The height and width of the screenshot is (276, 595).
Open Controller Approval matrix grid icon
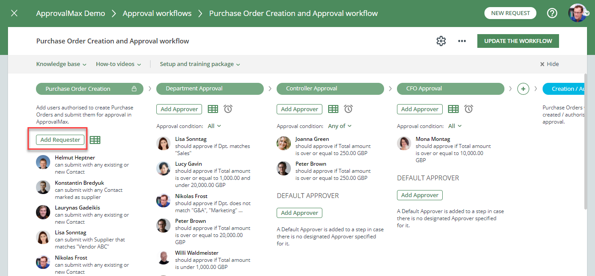point(333,109)
